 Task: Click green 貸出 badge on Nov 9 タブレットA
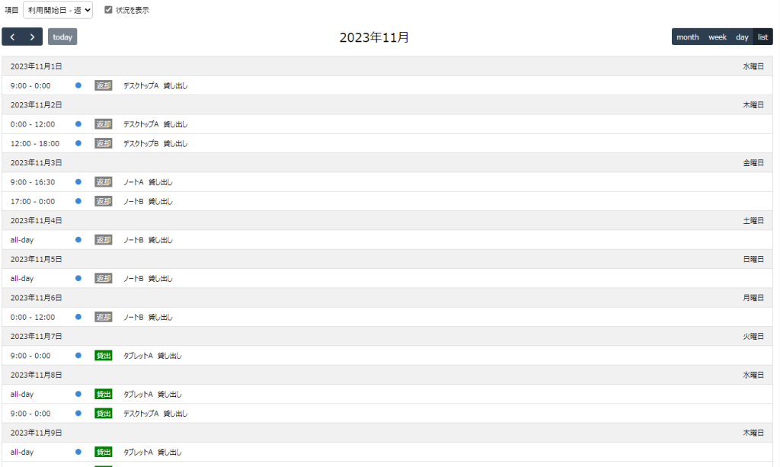104,452
